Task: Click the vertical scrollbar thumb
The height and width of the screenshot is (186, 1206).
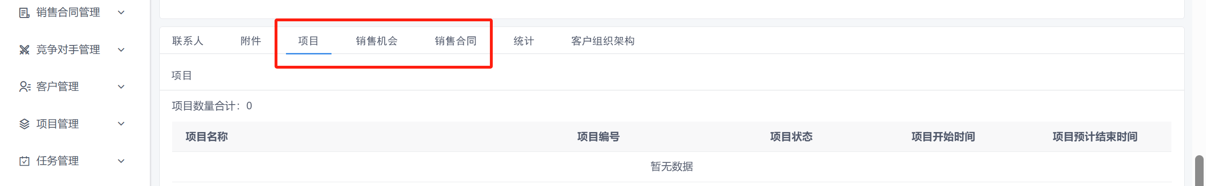Action: [x=1199, y=170]
